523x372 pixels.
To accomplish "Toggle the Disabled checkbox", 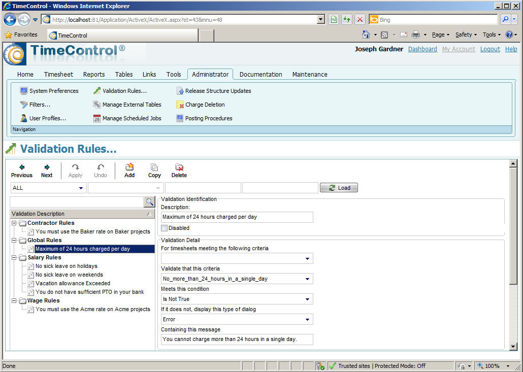I will [x=164, y=228].
